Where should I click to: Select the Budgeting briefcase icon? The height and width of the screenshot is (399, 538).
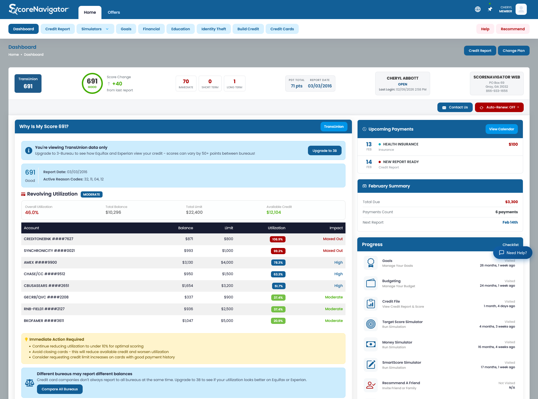click(371, 283)
